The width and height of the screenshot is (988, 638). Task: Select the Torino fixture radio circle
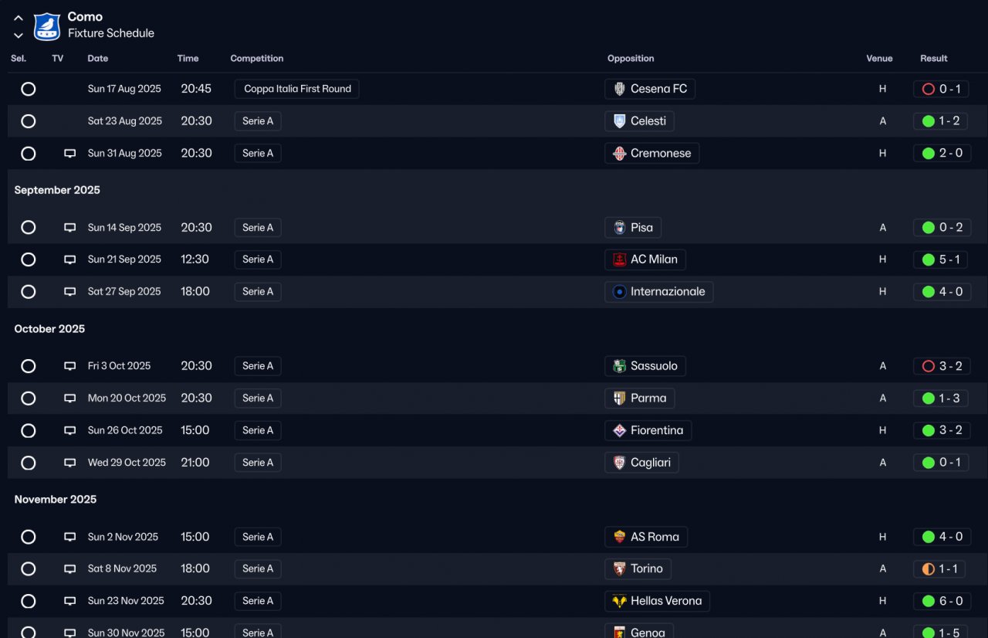29,569
